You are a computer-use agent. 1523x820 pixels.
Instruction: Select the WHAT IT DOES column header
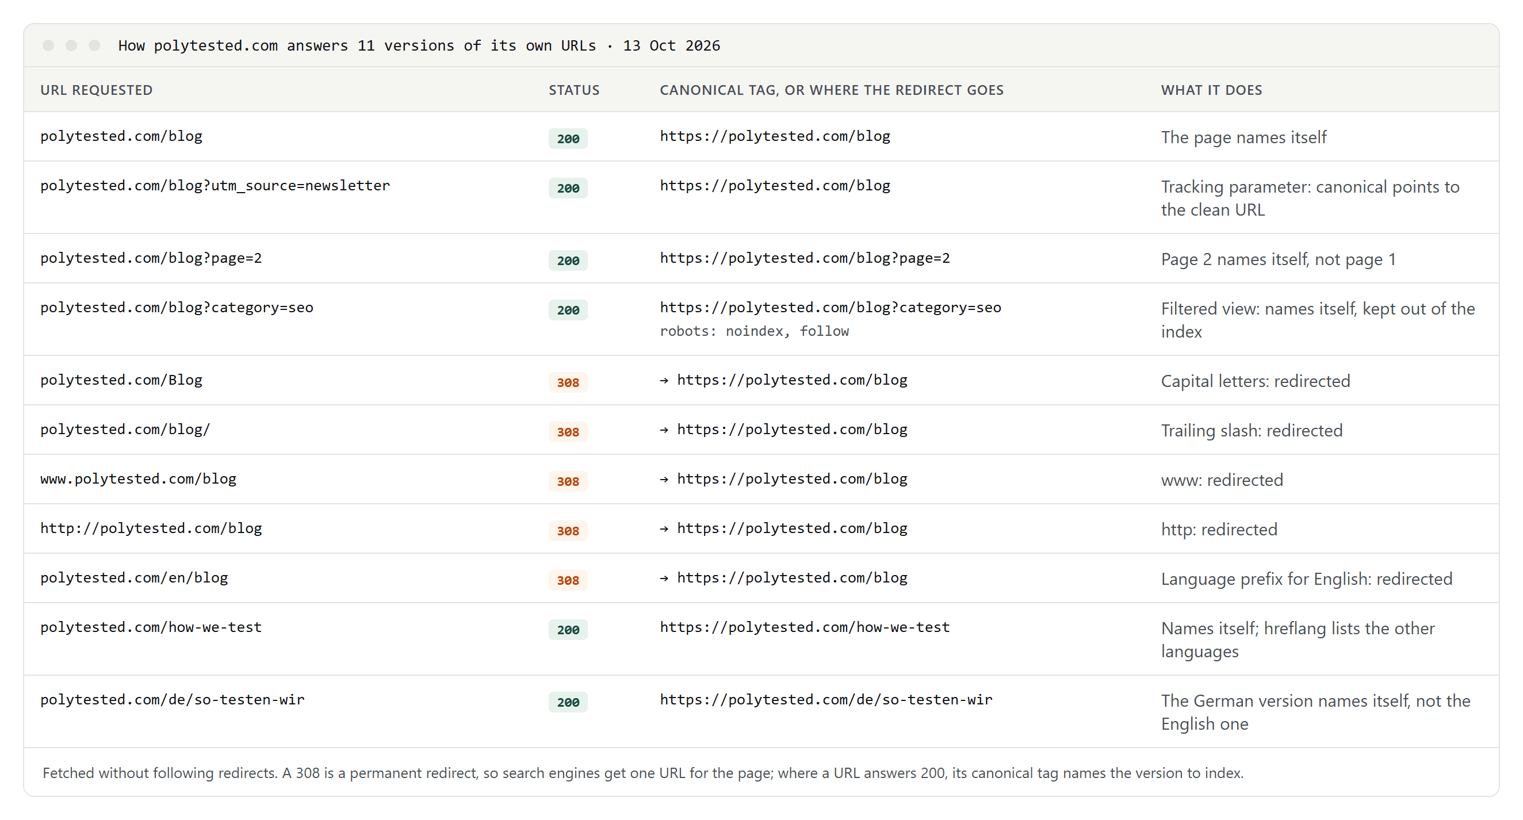1211,90
